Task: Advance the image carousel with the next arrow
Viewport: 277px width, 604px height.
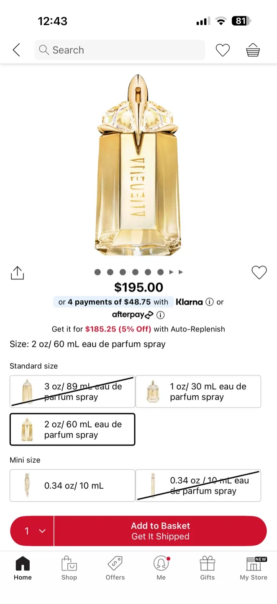Action: tap(172, 272)
